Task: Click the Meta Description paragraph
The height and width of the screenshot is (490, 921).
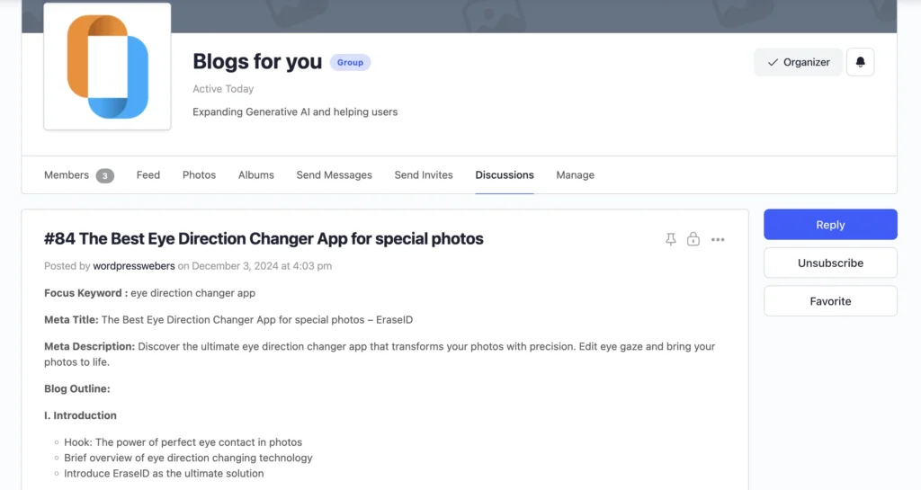Action: click(x=380, y=354)
